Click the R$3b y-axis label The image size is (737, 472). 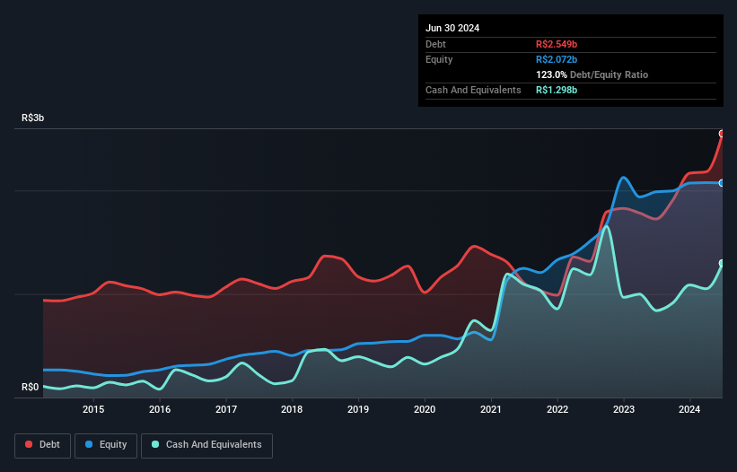(x=33, y=118)
